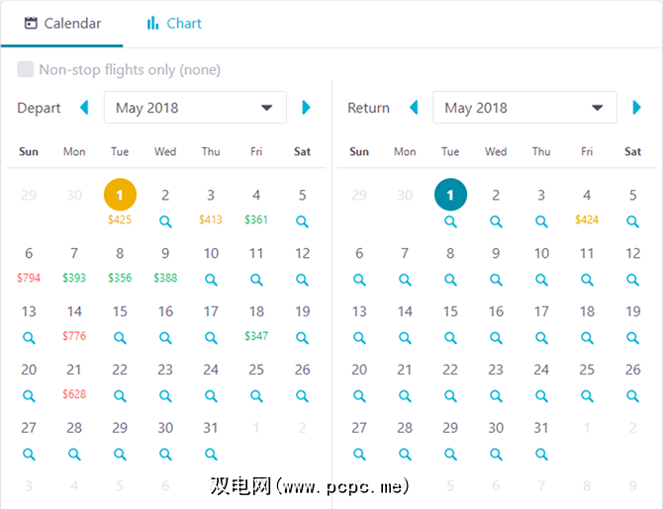Select May 4 return priced $424
The height and width of the screenshot is (509, 663).
(587, 207)
